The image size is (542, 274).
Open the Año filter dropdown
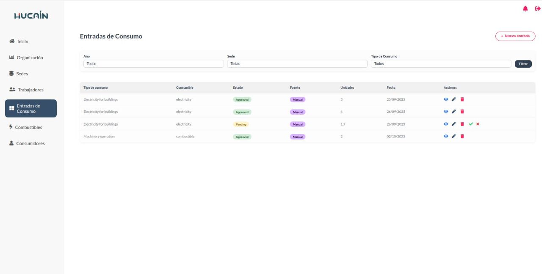[x=153, y=64]
